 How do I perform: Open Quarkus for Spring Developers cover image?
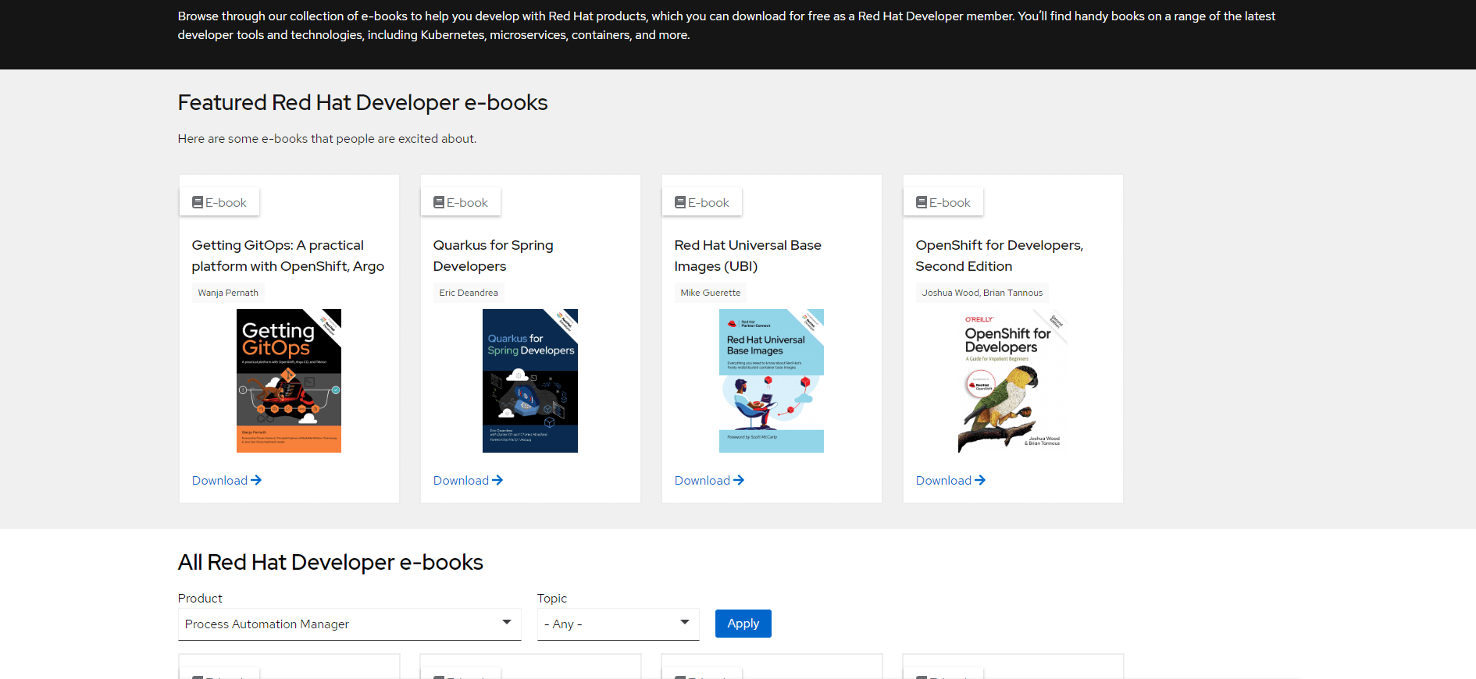point(530,381)
